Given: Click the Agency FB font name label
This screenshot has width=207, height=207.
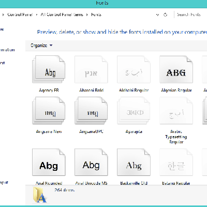Looking at the screenshot, I should pyautogui.click(x=49, y=90).
